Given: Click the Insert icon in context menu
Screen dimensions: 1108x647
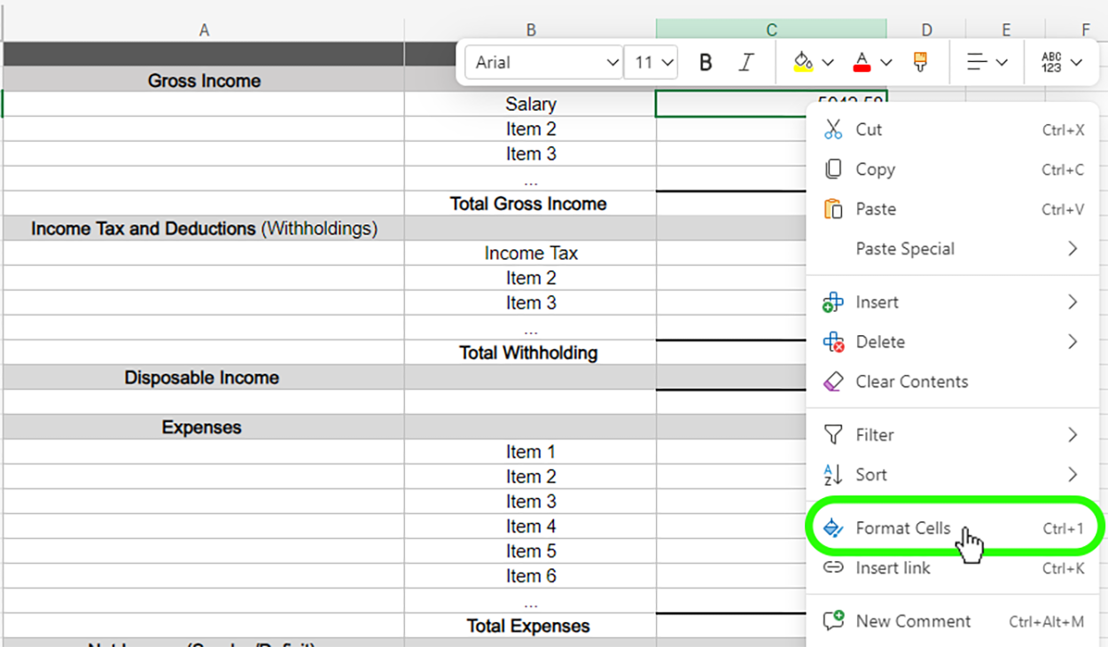Looking at the screenshot, I should tap(833, 302).
